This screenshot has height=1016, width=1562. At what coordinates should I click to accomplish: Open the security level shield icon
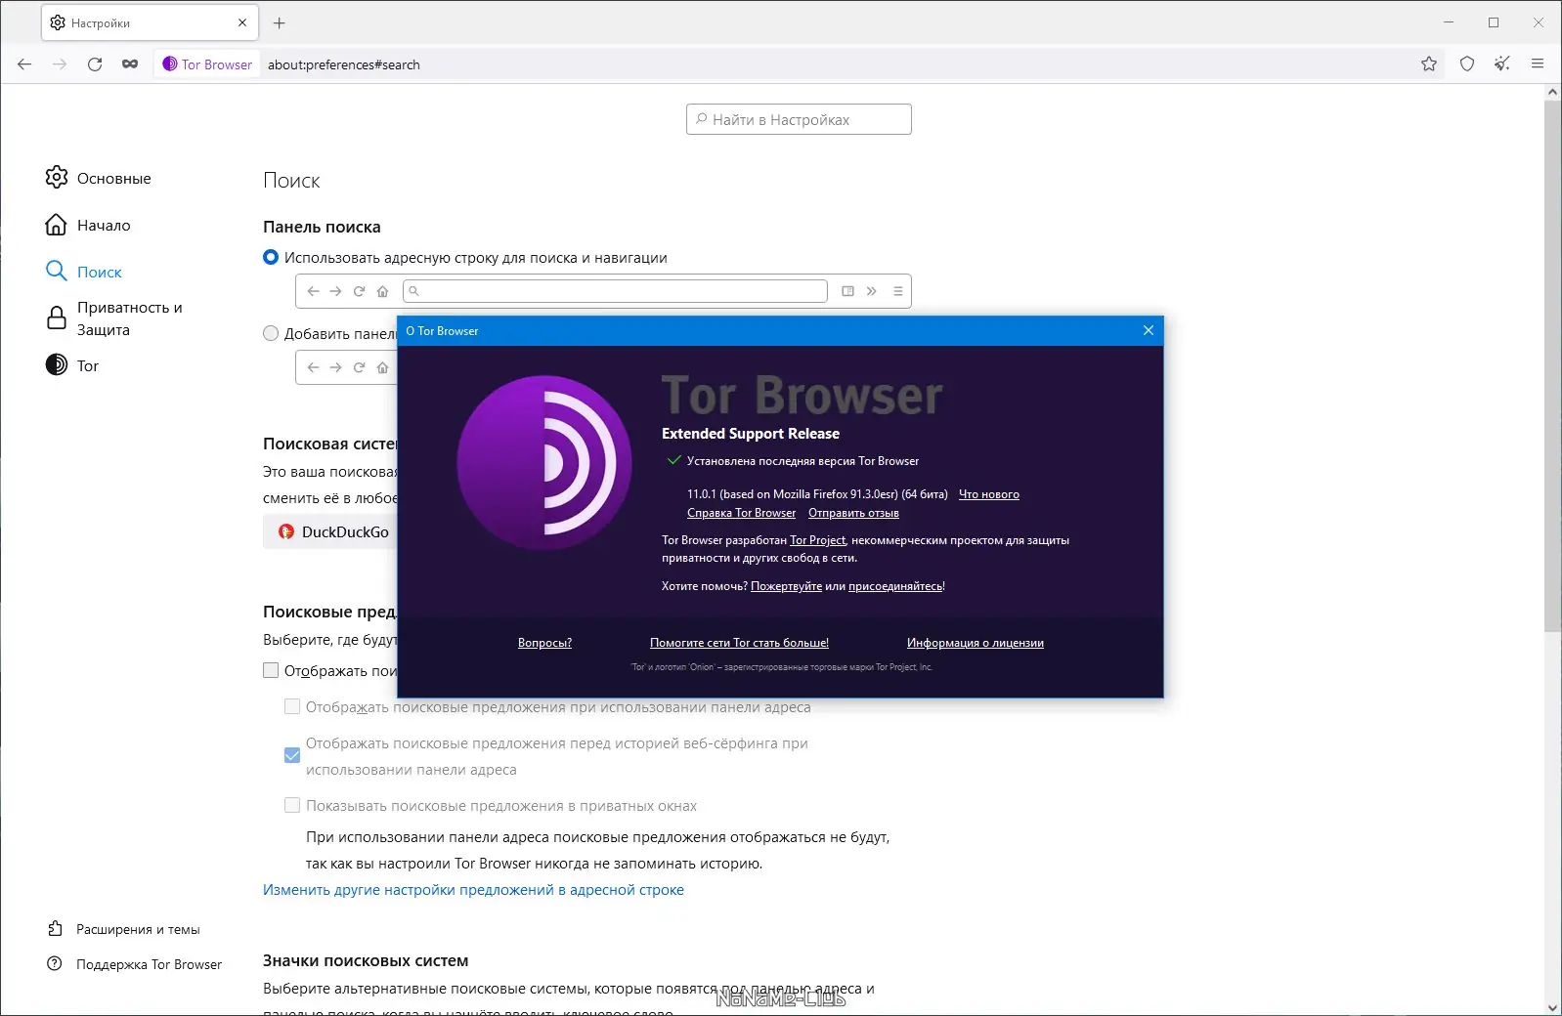click(1467, 64)
